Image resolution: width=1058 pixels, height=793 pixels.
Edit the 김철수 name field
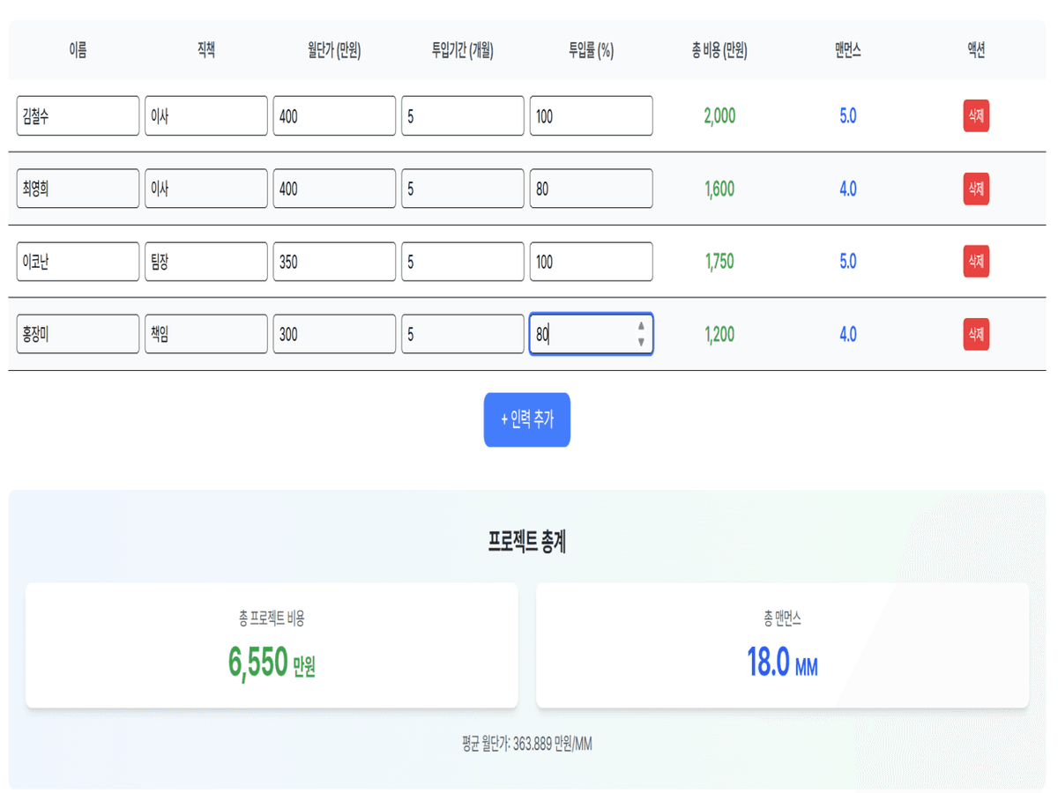tap(78, 116)
